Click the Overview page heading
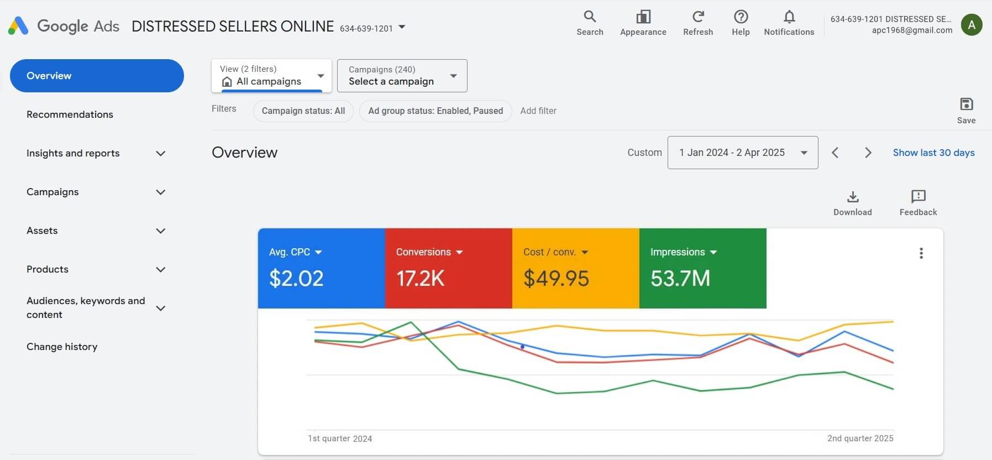The width and height of the screenshot is (992, 460). click(244, 153)
